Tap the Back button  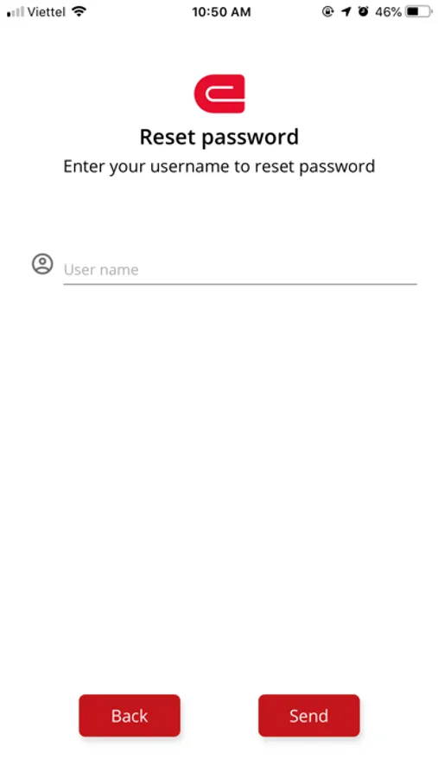pos(130,716)
